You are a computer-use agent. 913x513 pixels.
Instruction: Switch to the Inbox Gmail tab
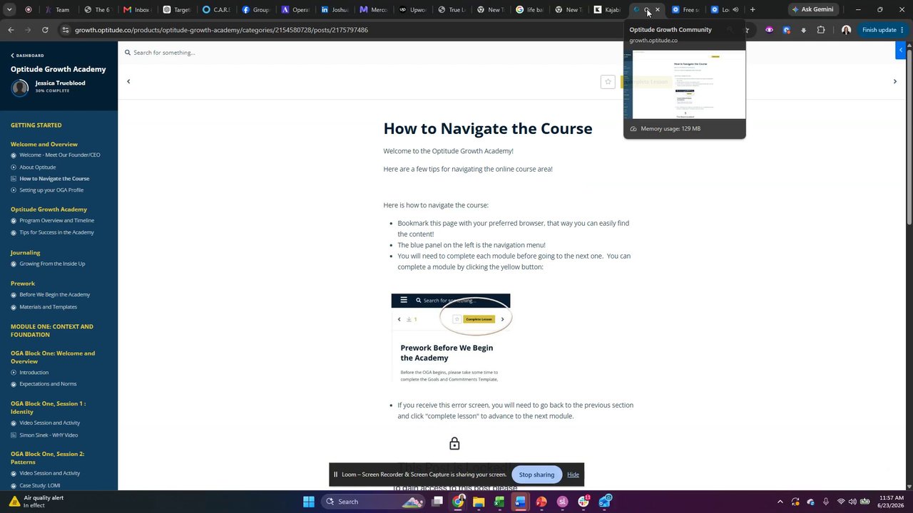[136, 9]
